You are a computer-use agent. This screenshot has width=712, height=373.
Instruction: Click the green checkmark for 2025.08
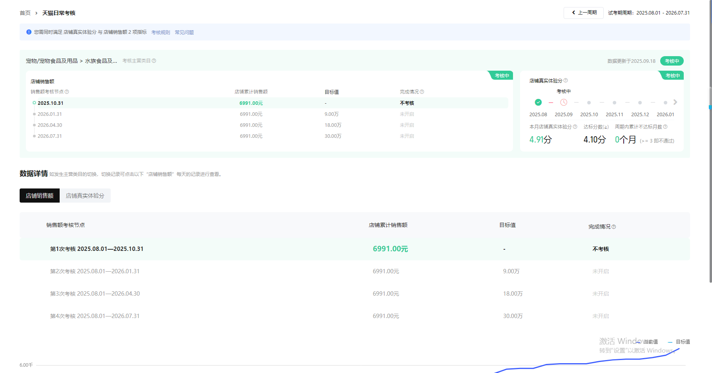538,102
